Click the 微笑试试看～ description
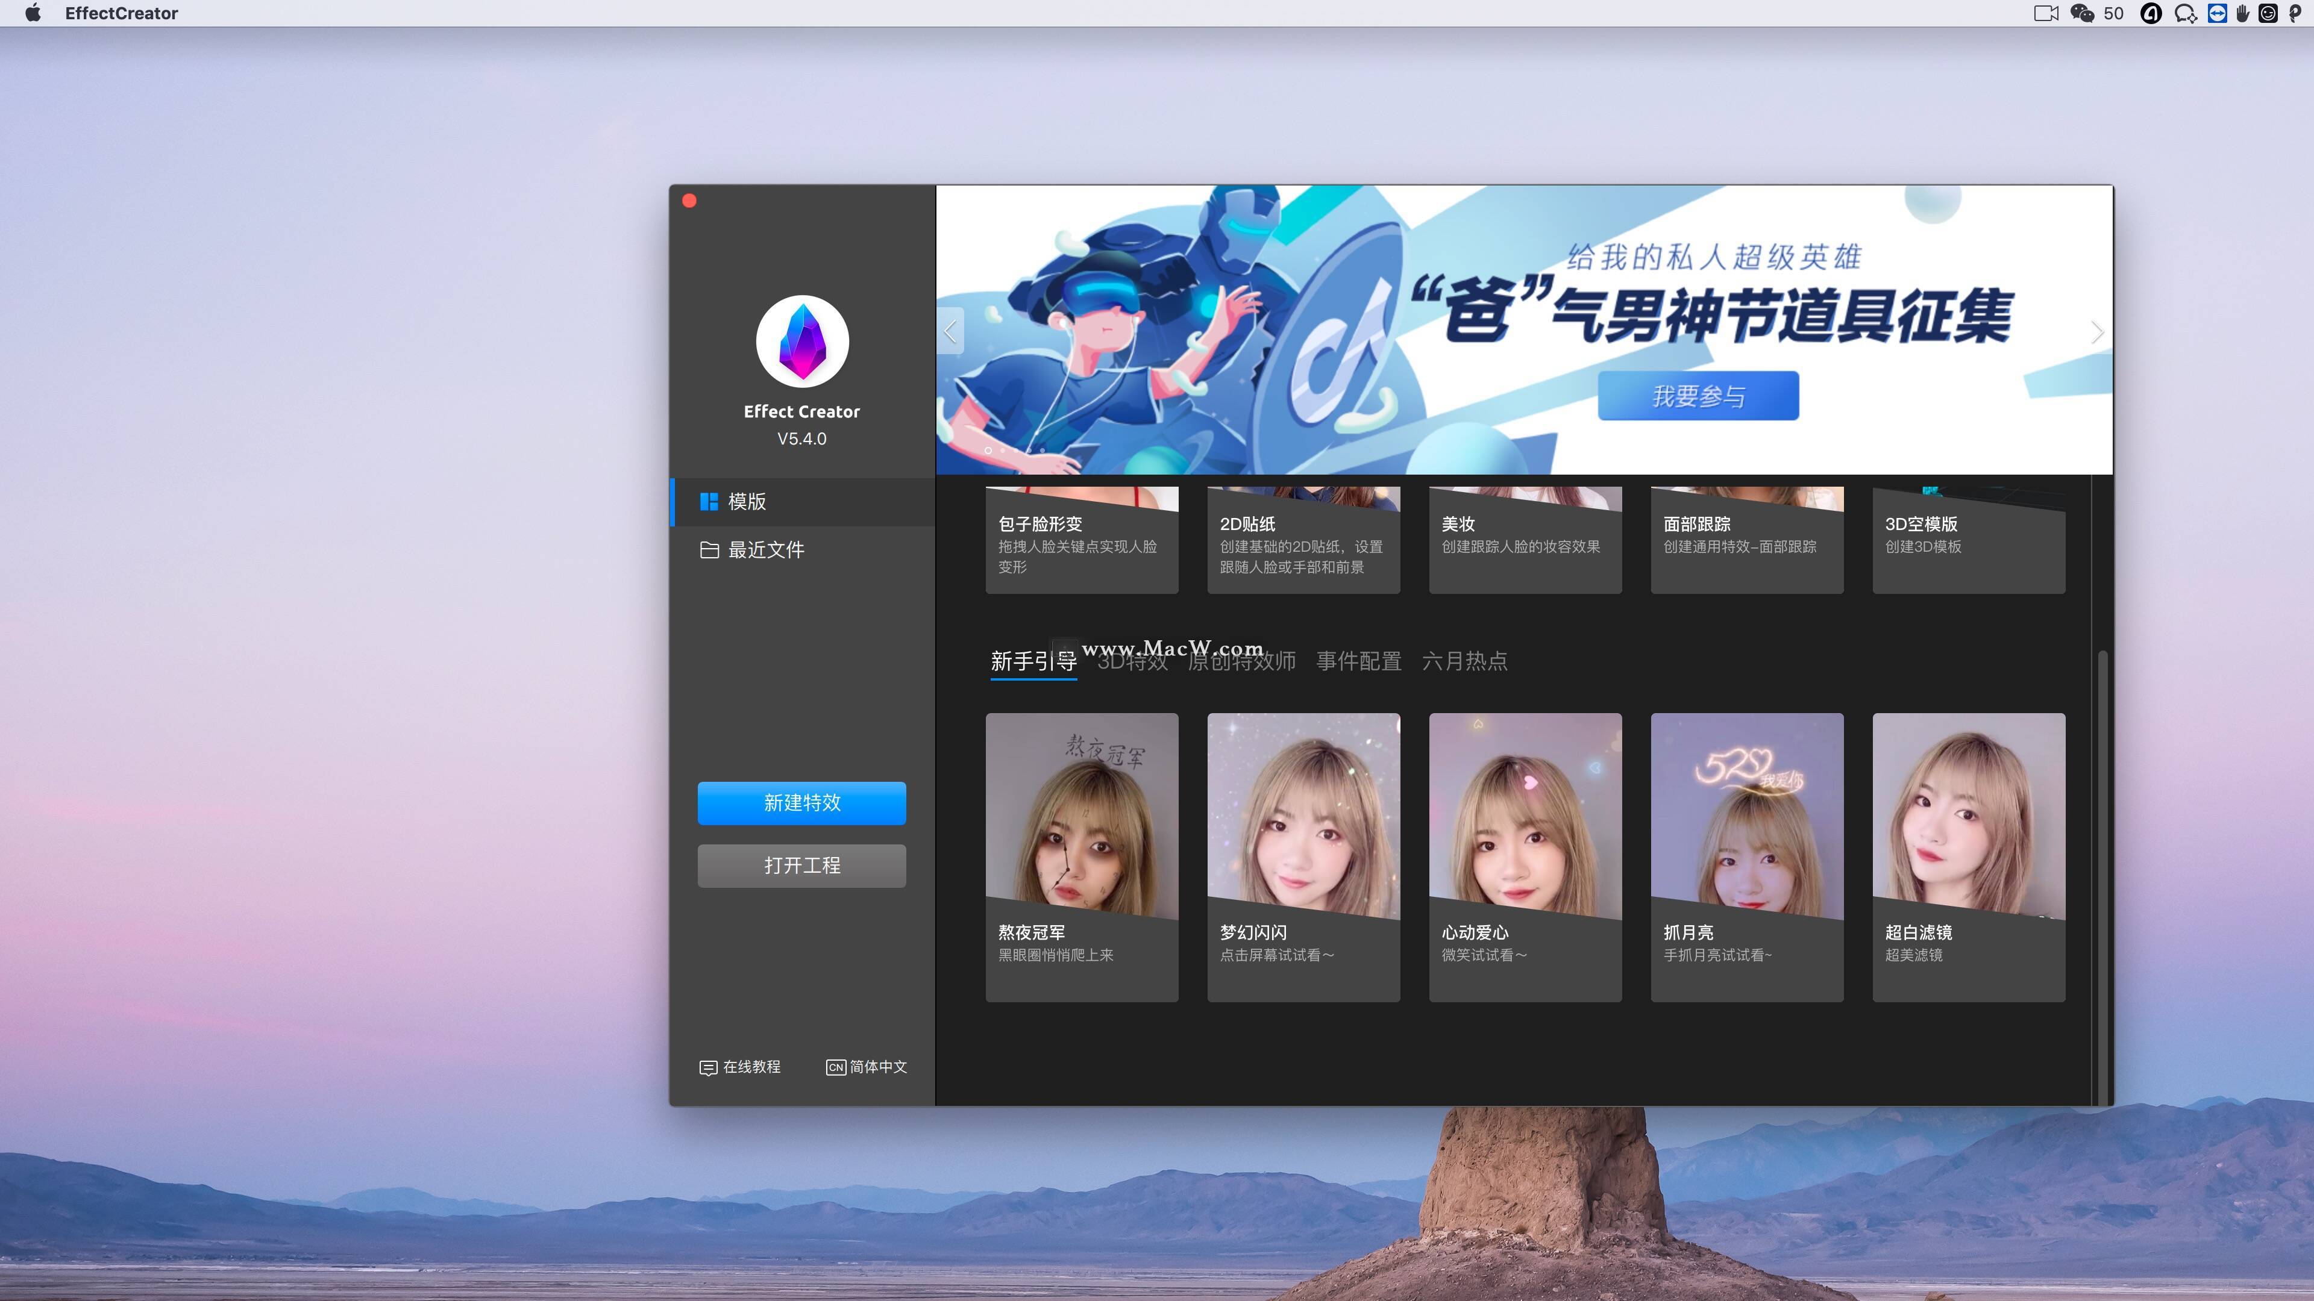 pos(1484,955)
